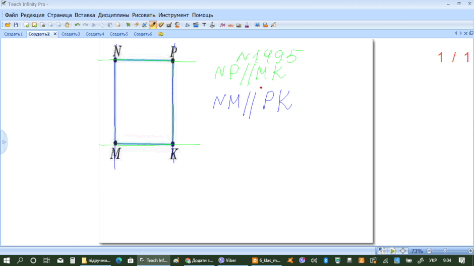Start screen recording with camera icon

click(265, 25)
